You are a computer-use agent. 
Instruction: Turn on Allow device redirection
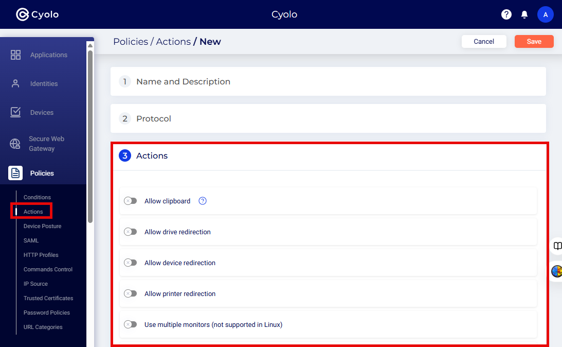(x=131, y=263)
